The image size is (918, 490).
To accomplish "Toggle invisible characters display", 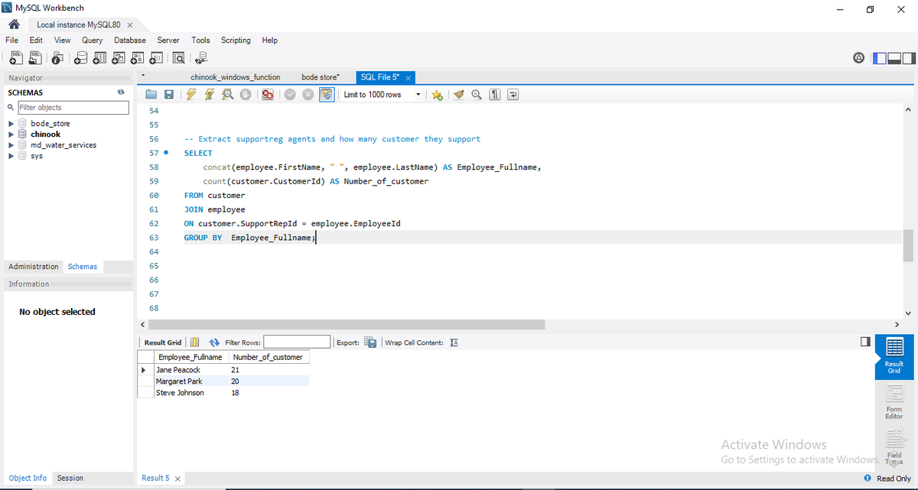I will pos(495,95).
